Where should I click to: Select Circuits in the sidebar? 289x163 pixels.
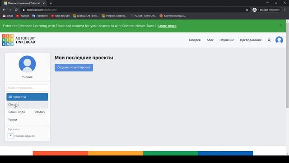click(x=27, y=105)
